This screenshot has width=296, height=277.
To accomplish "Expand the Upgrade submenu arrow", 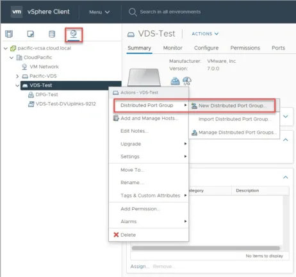I will pyautogui.click(x=185, y=144).
